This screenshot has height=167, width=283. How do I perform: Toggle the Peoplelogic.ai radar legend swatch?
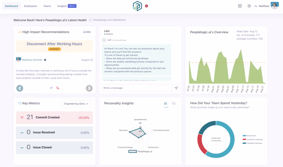[132, 152]
